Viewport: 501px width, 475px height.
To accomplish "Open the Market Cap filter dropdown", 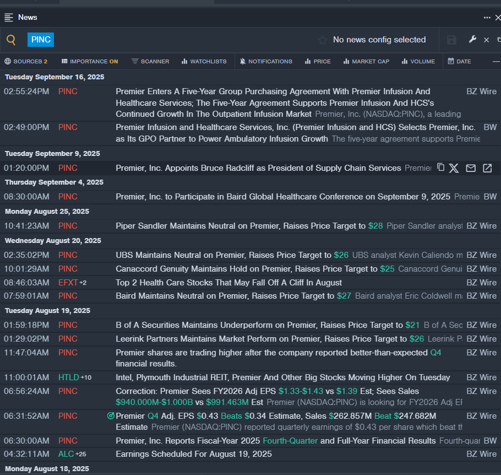I will 366,61.
